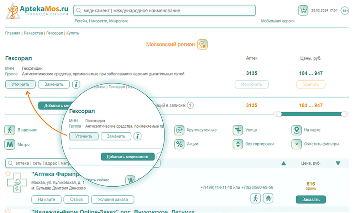
Task: Open Лекарства breadcrumb link
Action: [33, 33]
